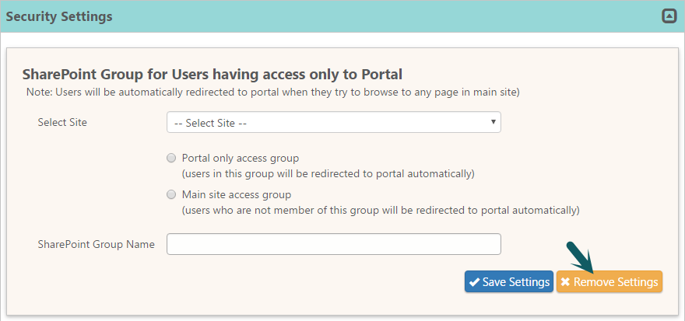Collapse the Security Settings panel
This screenshot has height=321, width=685.
coord(669,16)
